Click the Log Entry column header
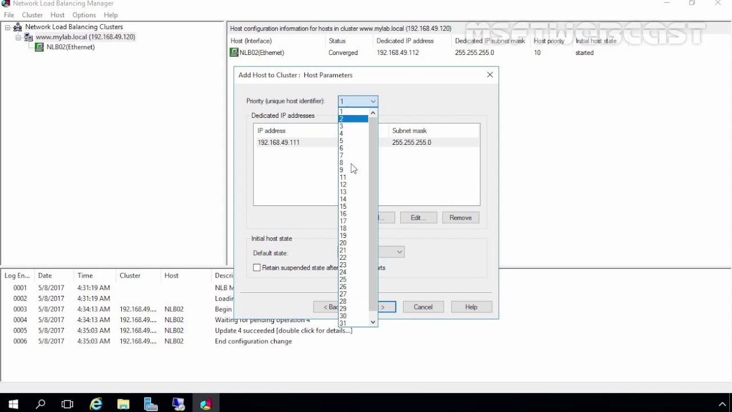Viewport: 732px width, 412px height. [17, 276]
